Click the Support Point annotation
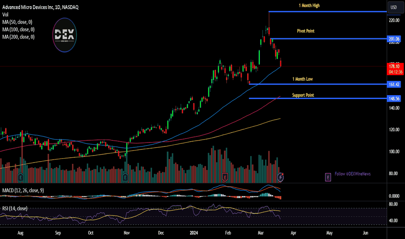Viewport: 405px width, 239px height. pyautogui.click(x=303, y=95)
